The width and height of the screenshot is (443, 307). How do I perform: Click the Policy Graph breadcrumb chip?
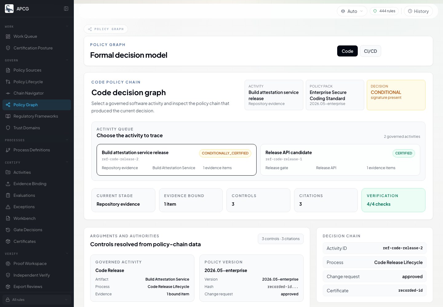[106, 29]
